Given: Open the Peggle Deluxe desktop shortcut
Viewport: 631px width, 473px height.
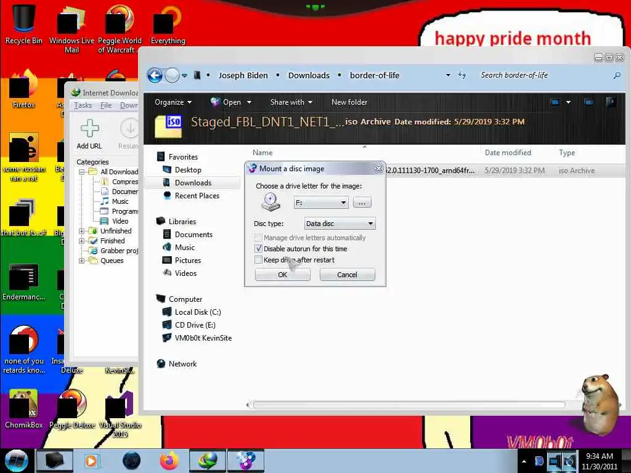Looking at the screenshot, I should [x=72, y=409].
